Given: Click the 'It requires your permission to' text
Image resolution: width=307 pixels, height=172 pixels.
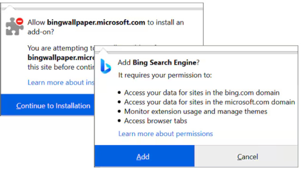Looking at the screenshot, I should coord(165,75).
